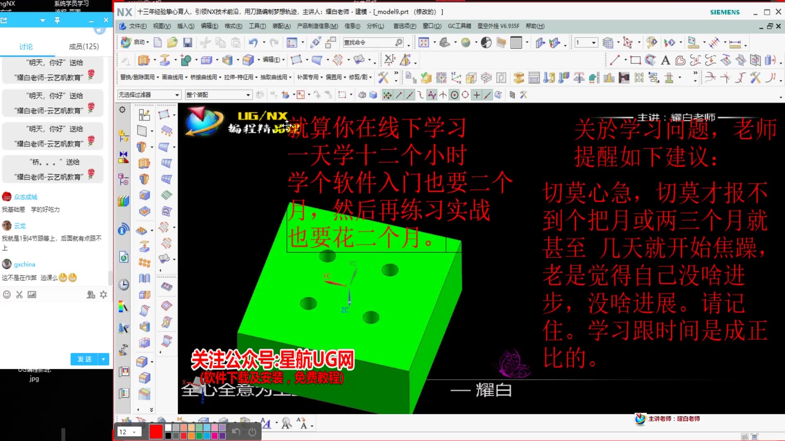Click the picture icon in chat
The height and width of the screenshot is (441, 785).
click(x=32, y=294)
